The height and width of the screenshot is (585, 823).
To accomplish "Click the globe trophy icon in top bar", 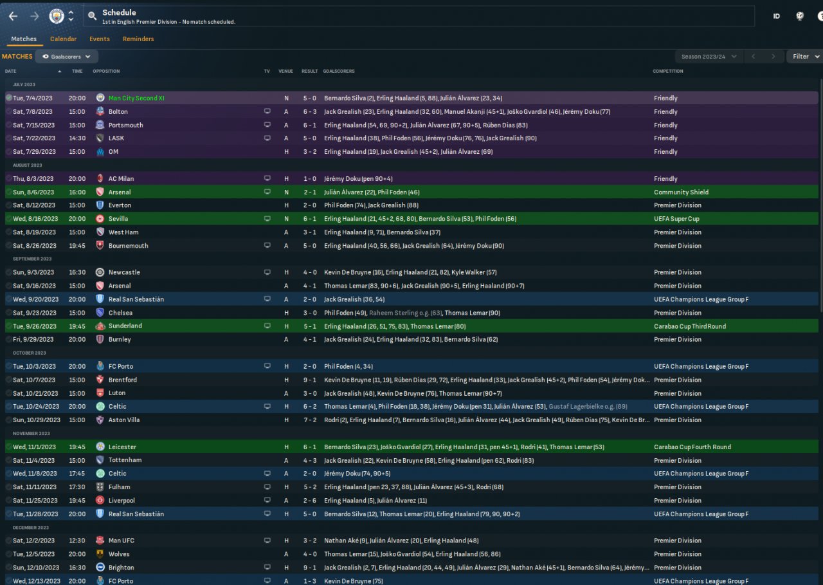I will click(800, 16).
